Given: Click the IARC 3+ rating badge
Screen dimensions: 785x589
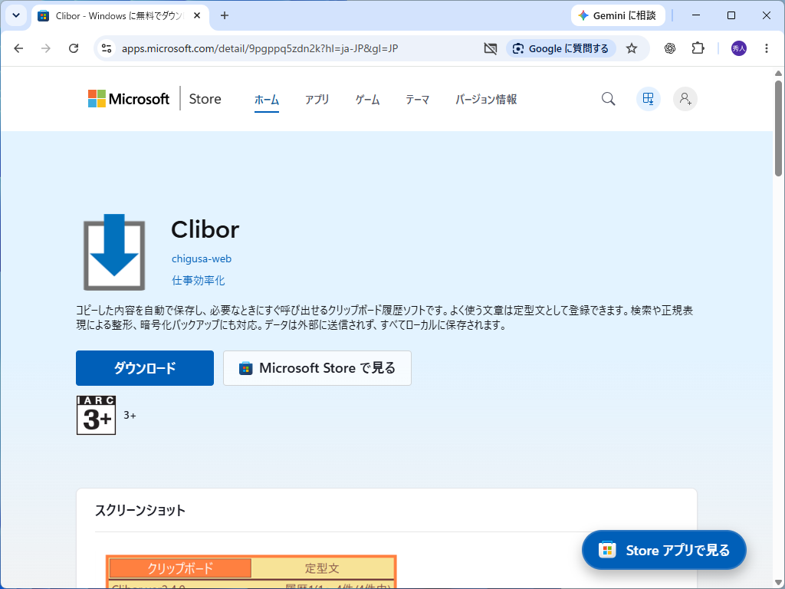Looking at the screenshot, I should pyautogui.click(x=96, y=415).
